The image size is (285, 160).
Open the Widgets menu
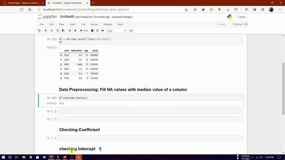tap(108, 24)
